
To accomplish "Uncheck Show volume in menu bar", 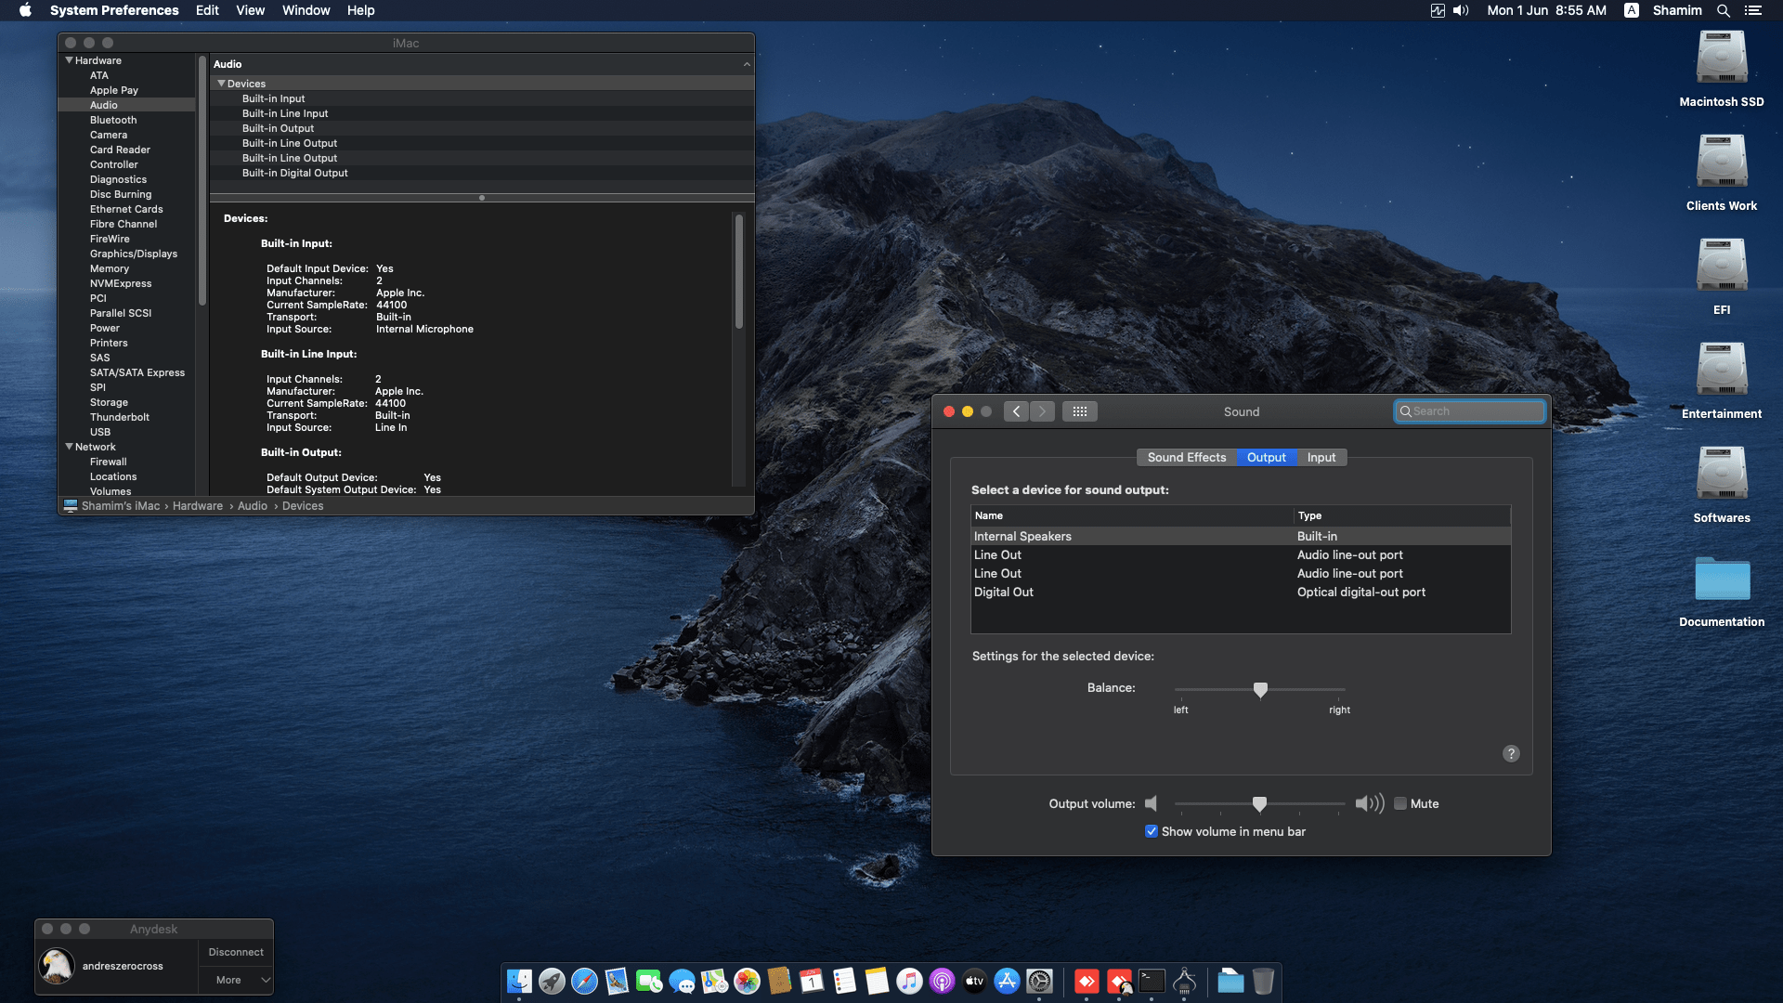I will pos(1152,831).
